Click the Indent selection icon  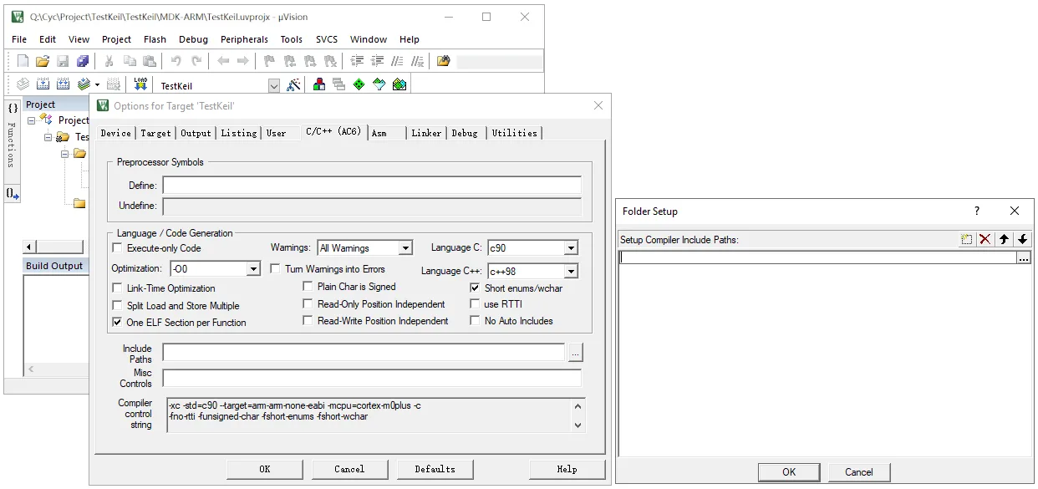click(357, 61)
